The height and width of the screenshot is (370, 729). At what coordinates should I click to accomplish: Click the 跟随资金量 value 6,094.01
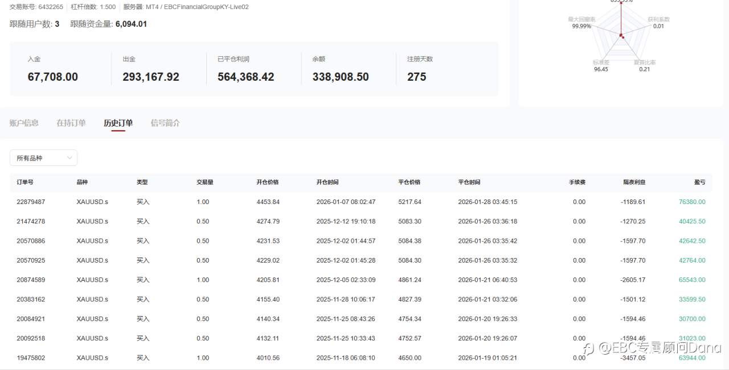[131, 24]
